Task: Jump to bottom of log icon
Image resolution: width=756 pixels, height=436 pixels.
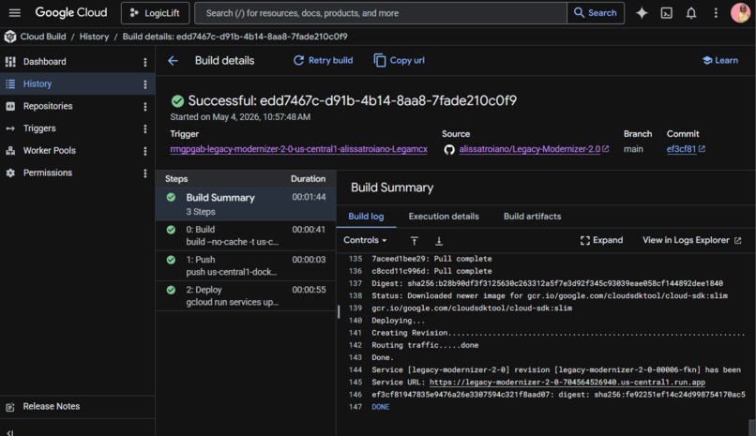Action: tap(439, 240)
